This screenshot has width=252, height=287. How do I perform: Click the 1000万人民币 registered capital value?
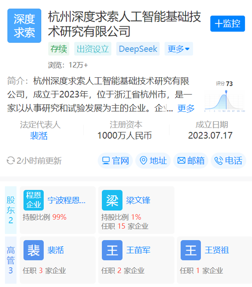pyautogui.click(x=125, y=135)
